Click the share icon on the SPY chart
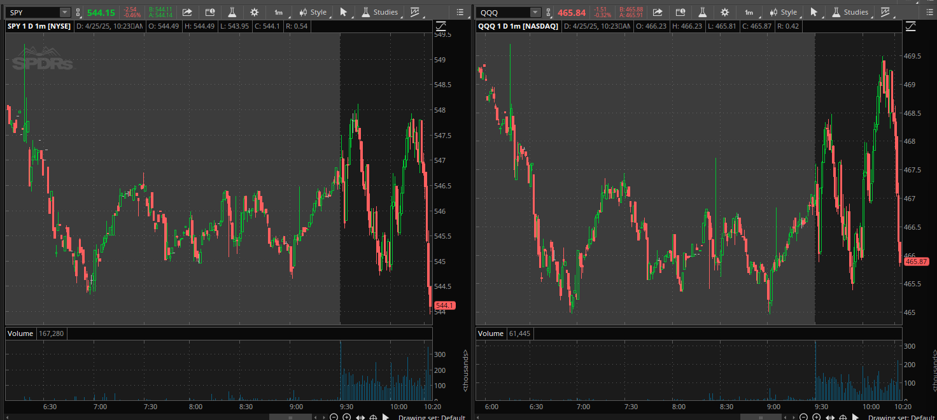937x420 pixels. click(x=187, y=12)
